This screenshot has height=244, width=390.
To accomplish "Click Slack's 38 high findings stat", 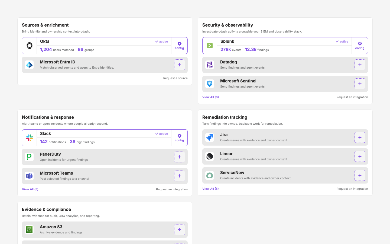I will [82, 142].
